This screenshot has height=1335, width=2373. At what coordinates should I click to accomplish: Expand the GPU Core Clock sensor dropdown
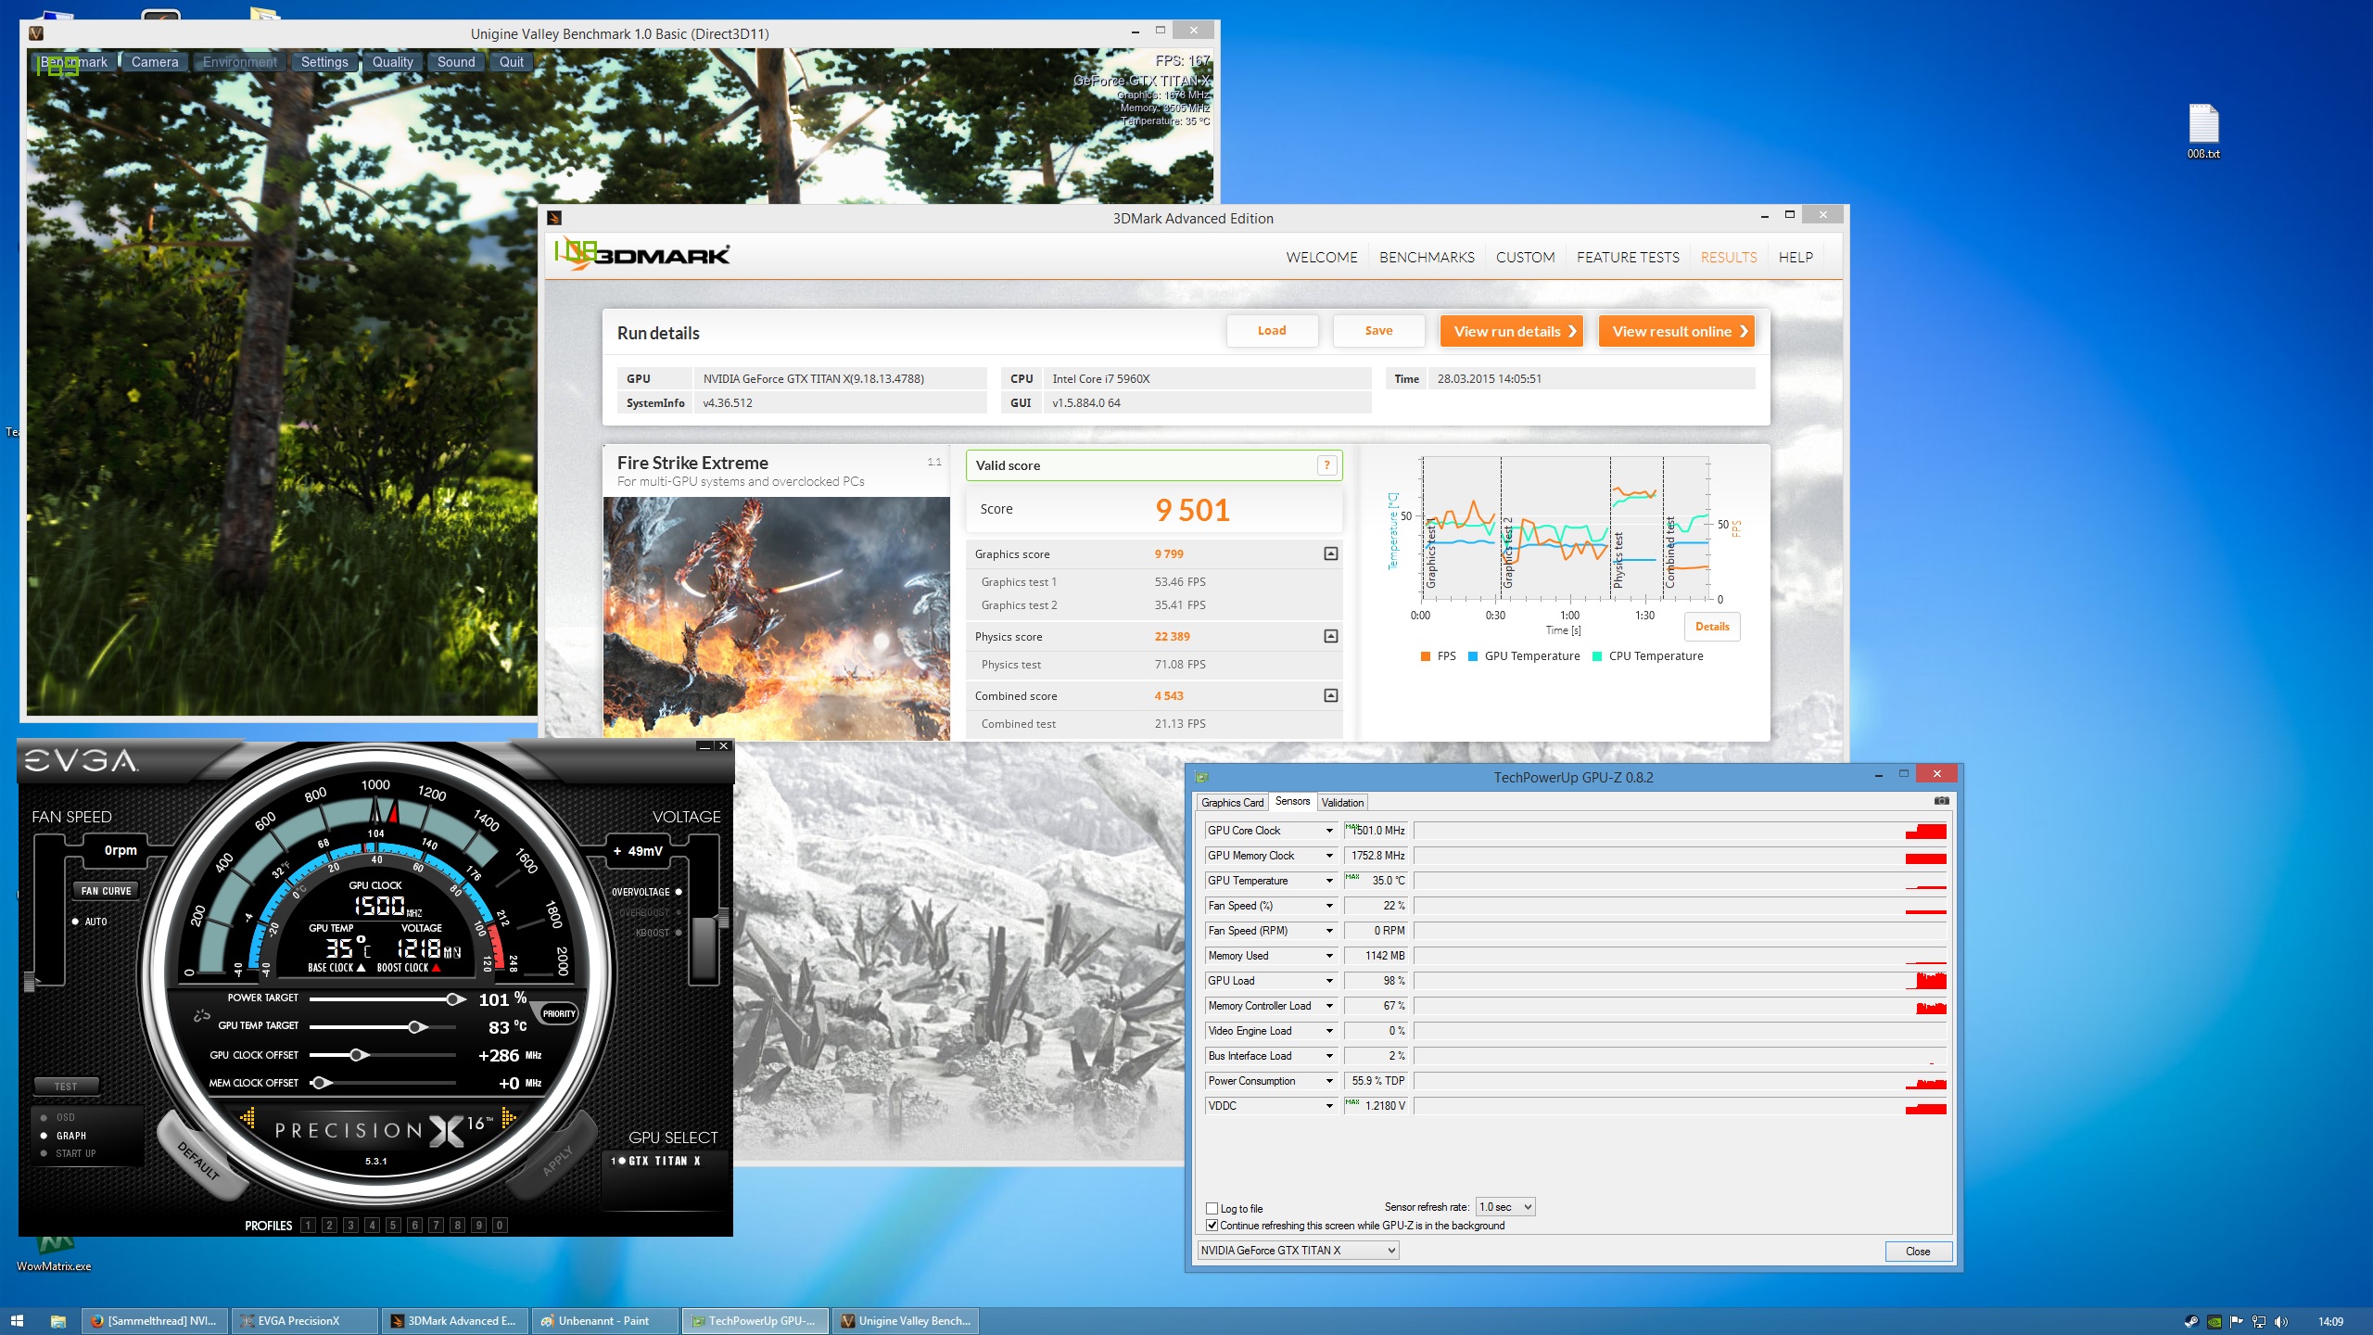point(1329,830)
